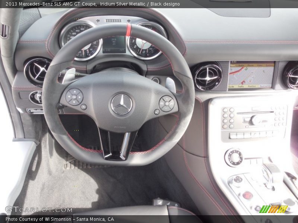Click the center cluster digital display
This screenshot has width=298, height=223.
[x=114, y=45]
